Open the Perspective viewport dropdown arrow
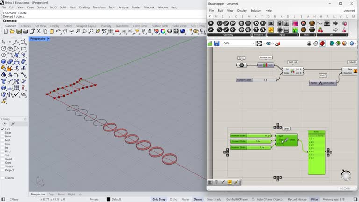359x202 pixels. point(48,39)
